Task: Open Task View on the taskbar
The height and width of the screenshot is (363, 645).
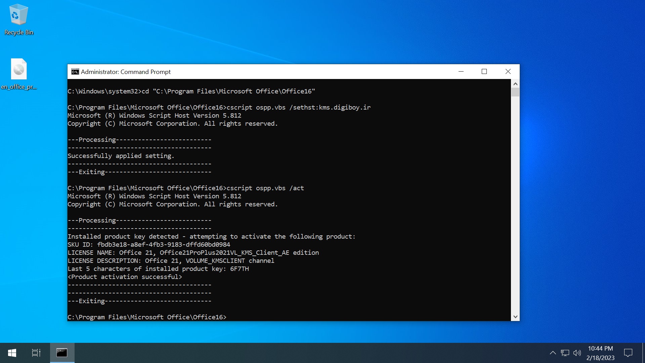Action: click(x=36, y=353)
